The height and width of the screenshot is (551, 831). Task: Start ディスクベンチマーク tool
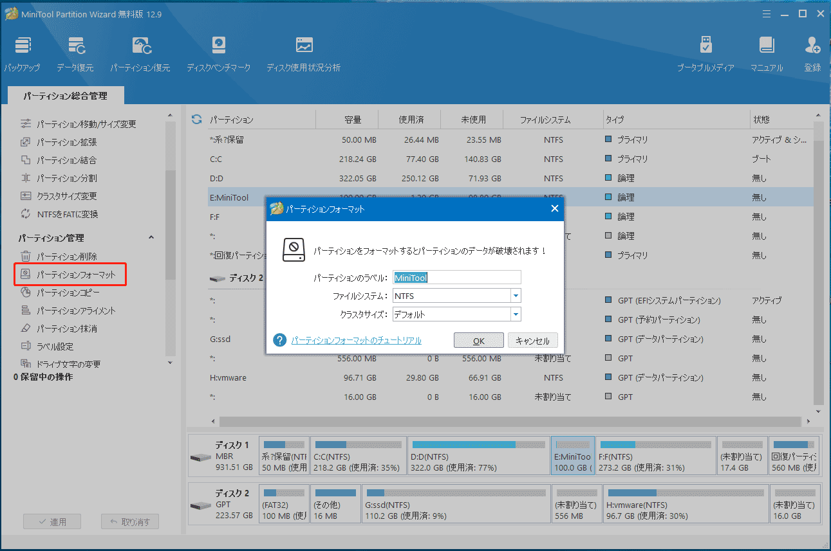point(219,53)
